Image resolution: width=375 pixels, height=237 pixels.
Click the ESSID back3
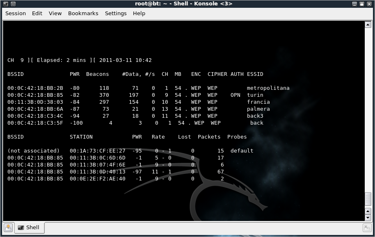click(255, 116)
